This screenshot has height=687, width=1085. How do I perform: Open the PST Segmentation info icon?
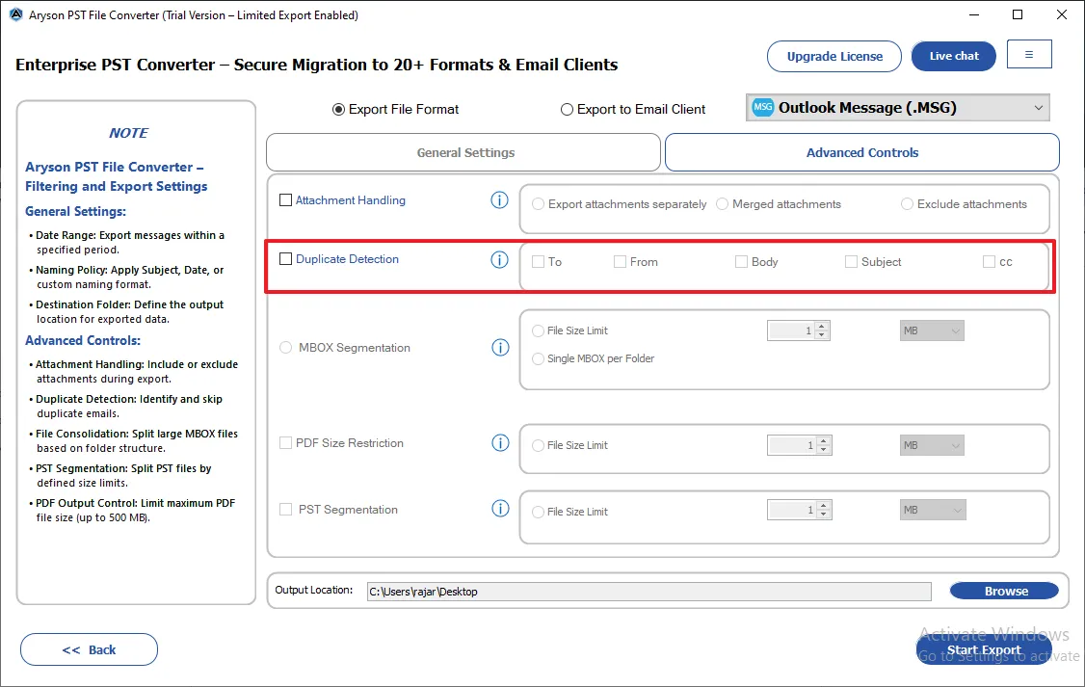click(500, 509)
